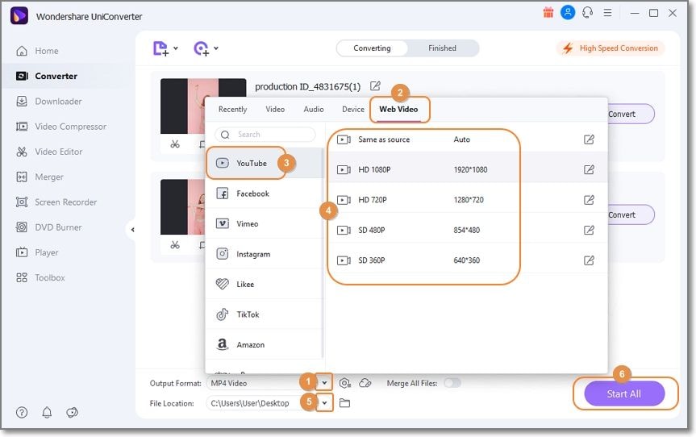Select SD 360P 640*360 preset
Viewport: 696px width, 437px height.
tap(468, 260)
